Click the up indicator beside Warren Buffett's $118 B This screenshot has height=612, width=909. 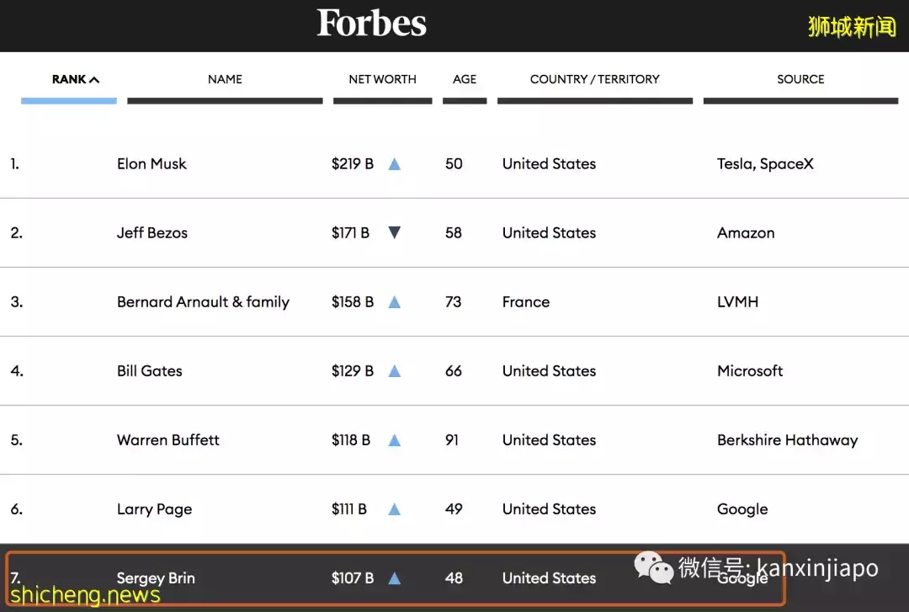tap(394, 439)
